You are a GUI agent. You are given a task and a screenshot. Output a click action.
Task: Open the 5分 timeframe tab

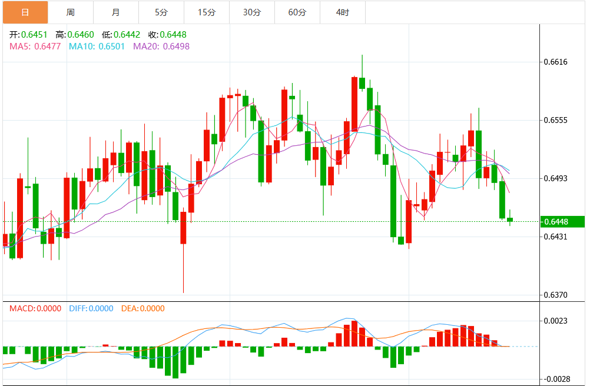tap(161, 12)
